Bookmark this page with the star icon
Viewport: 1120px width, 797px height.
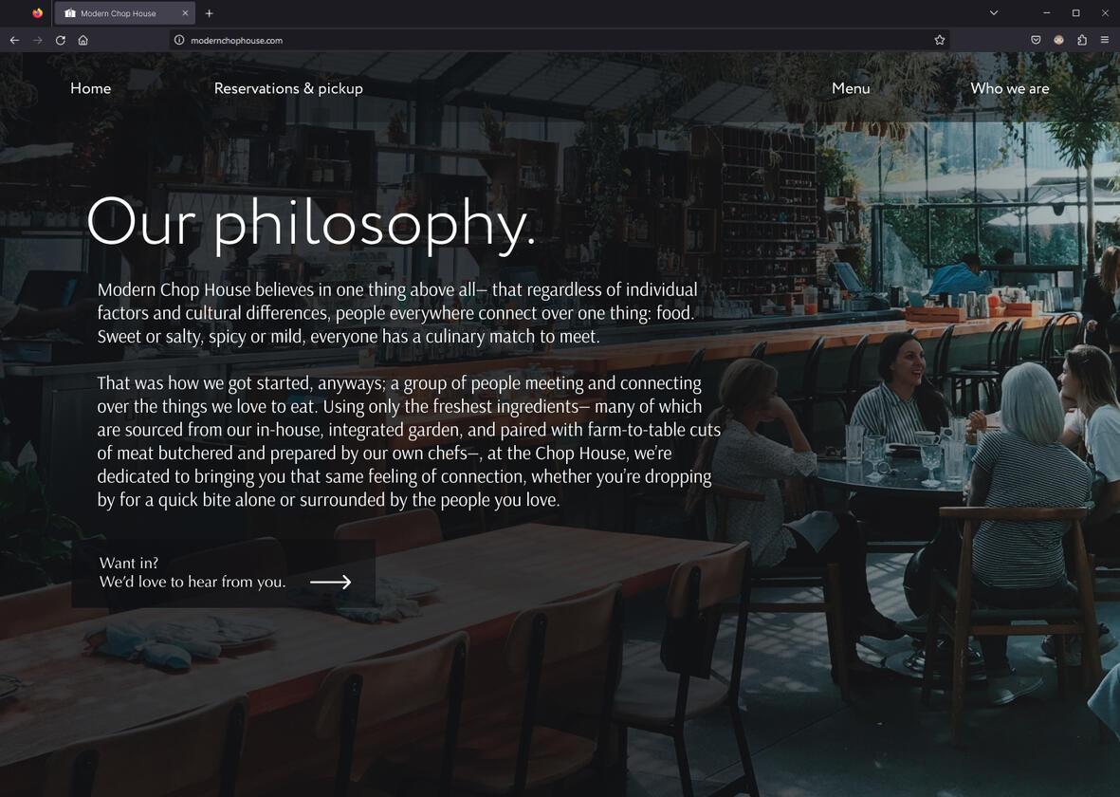(939, 40)
